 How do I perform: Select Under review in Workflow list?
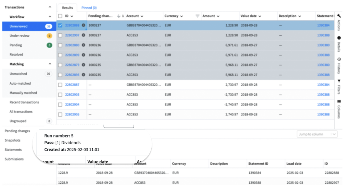click(29, 36)
